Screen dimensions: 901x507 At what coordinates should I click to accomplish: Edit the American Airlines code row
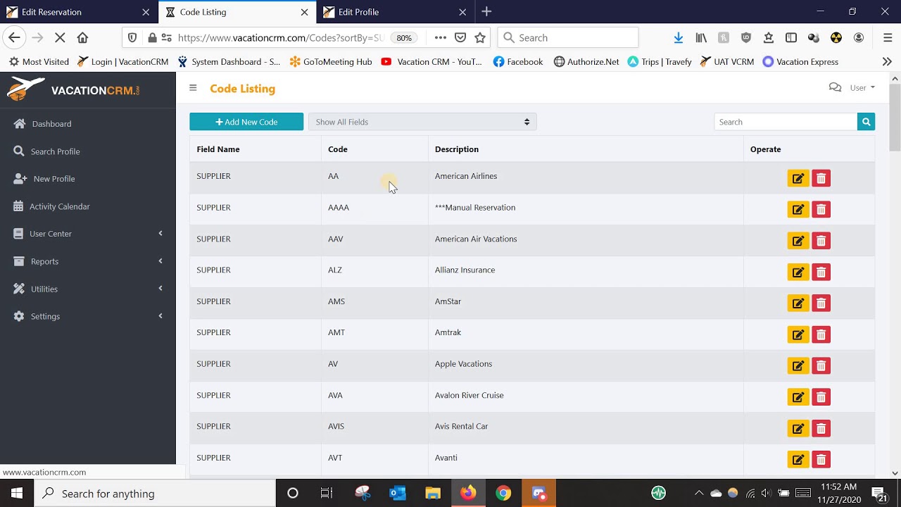click(x=798, y=178)
